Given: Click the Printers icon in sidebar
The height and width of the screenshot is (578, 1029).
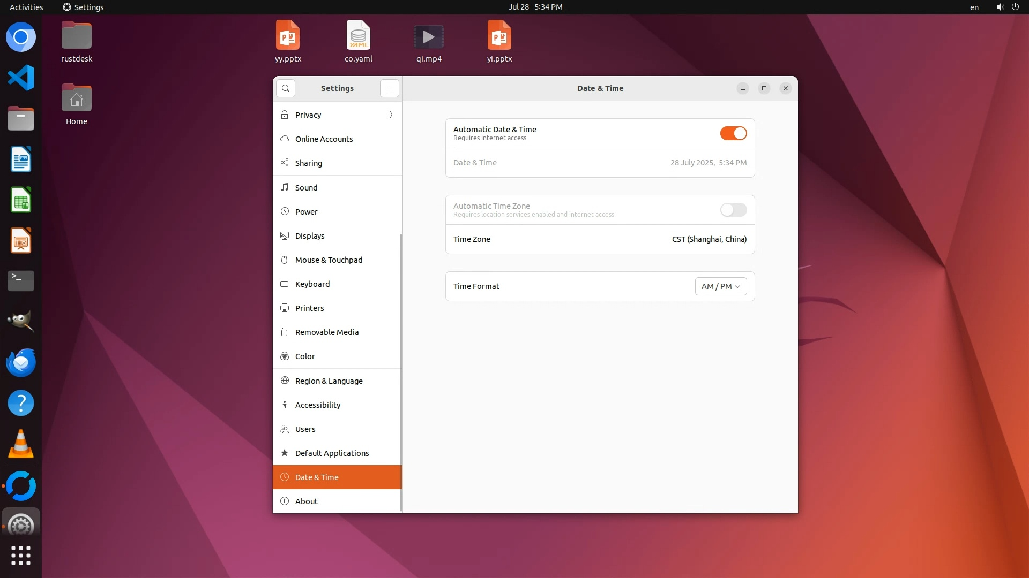Looking at the screenshot, I should 285,308.
